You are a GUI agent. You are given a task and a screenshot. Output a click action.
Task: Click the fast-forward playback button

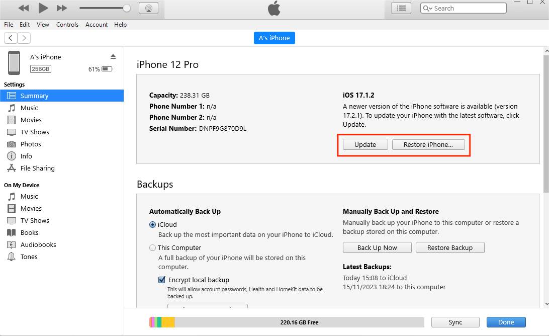[62, 8]
